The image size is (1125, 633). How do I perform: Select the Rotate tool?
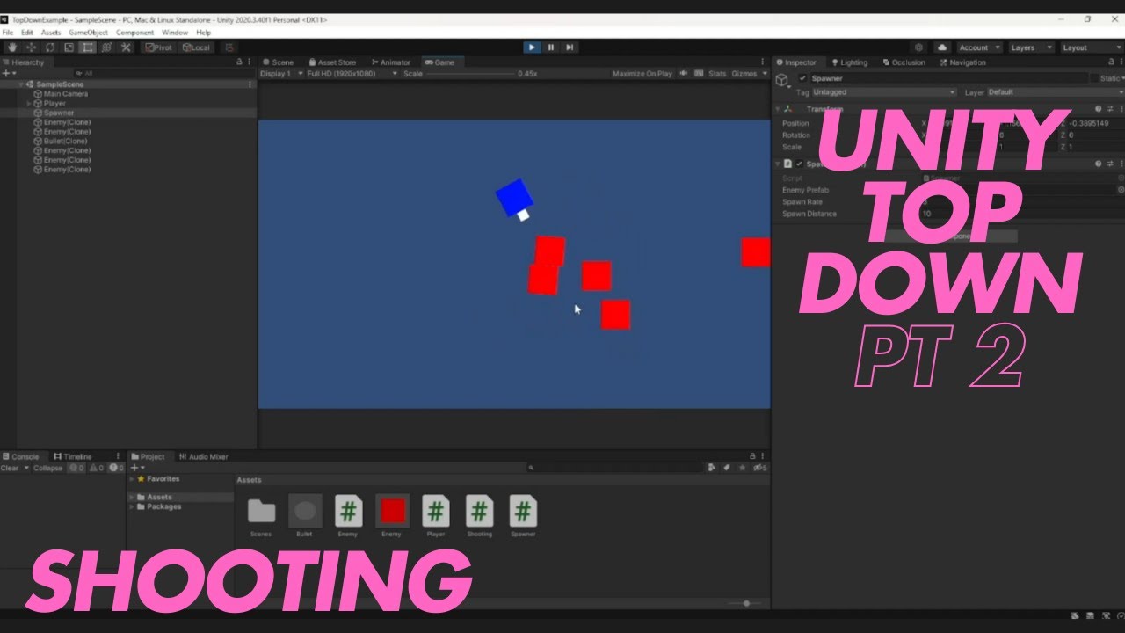click(50, 47)
